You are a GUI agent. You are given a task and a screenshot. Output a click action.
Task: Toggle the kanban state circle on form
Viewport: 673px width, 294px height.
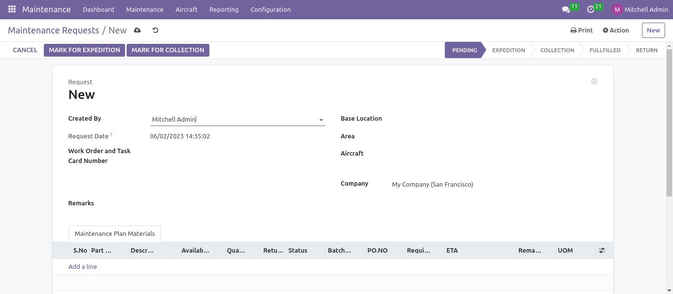pos(594,81)
